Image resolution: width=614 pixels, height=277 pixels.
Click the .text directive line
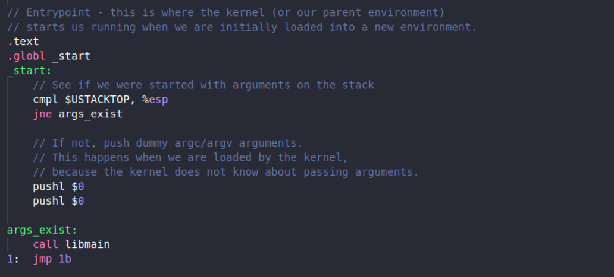(x=23, y=42)
